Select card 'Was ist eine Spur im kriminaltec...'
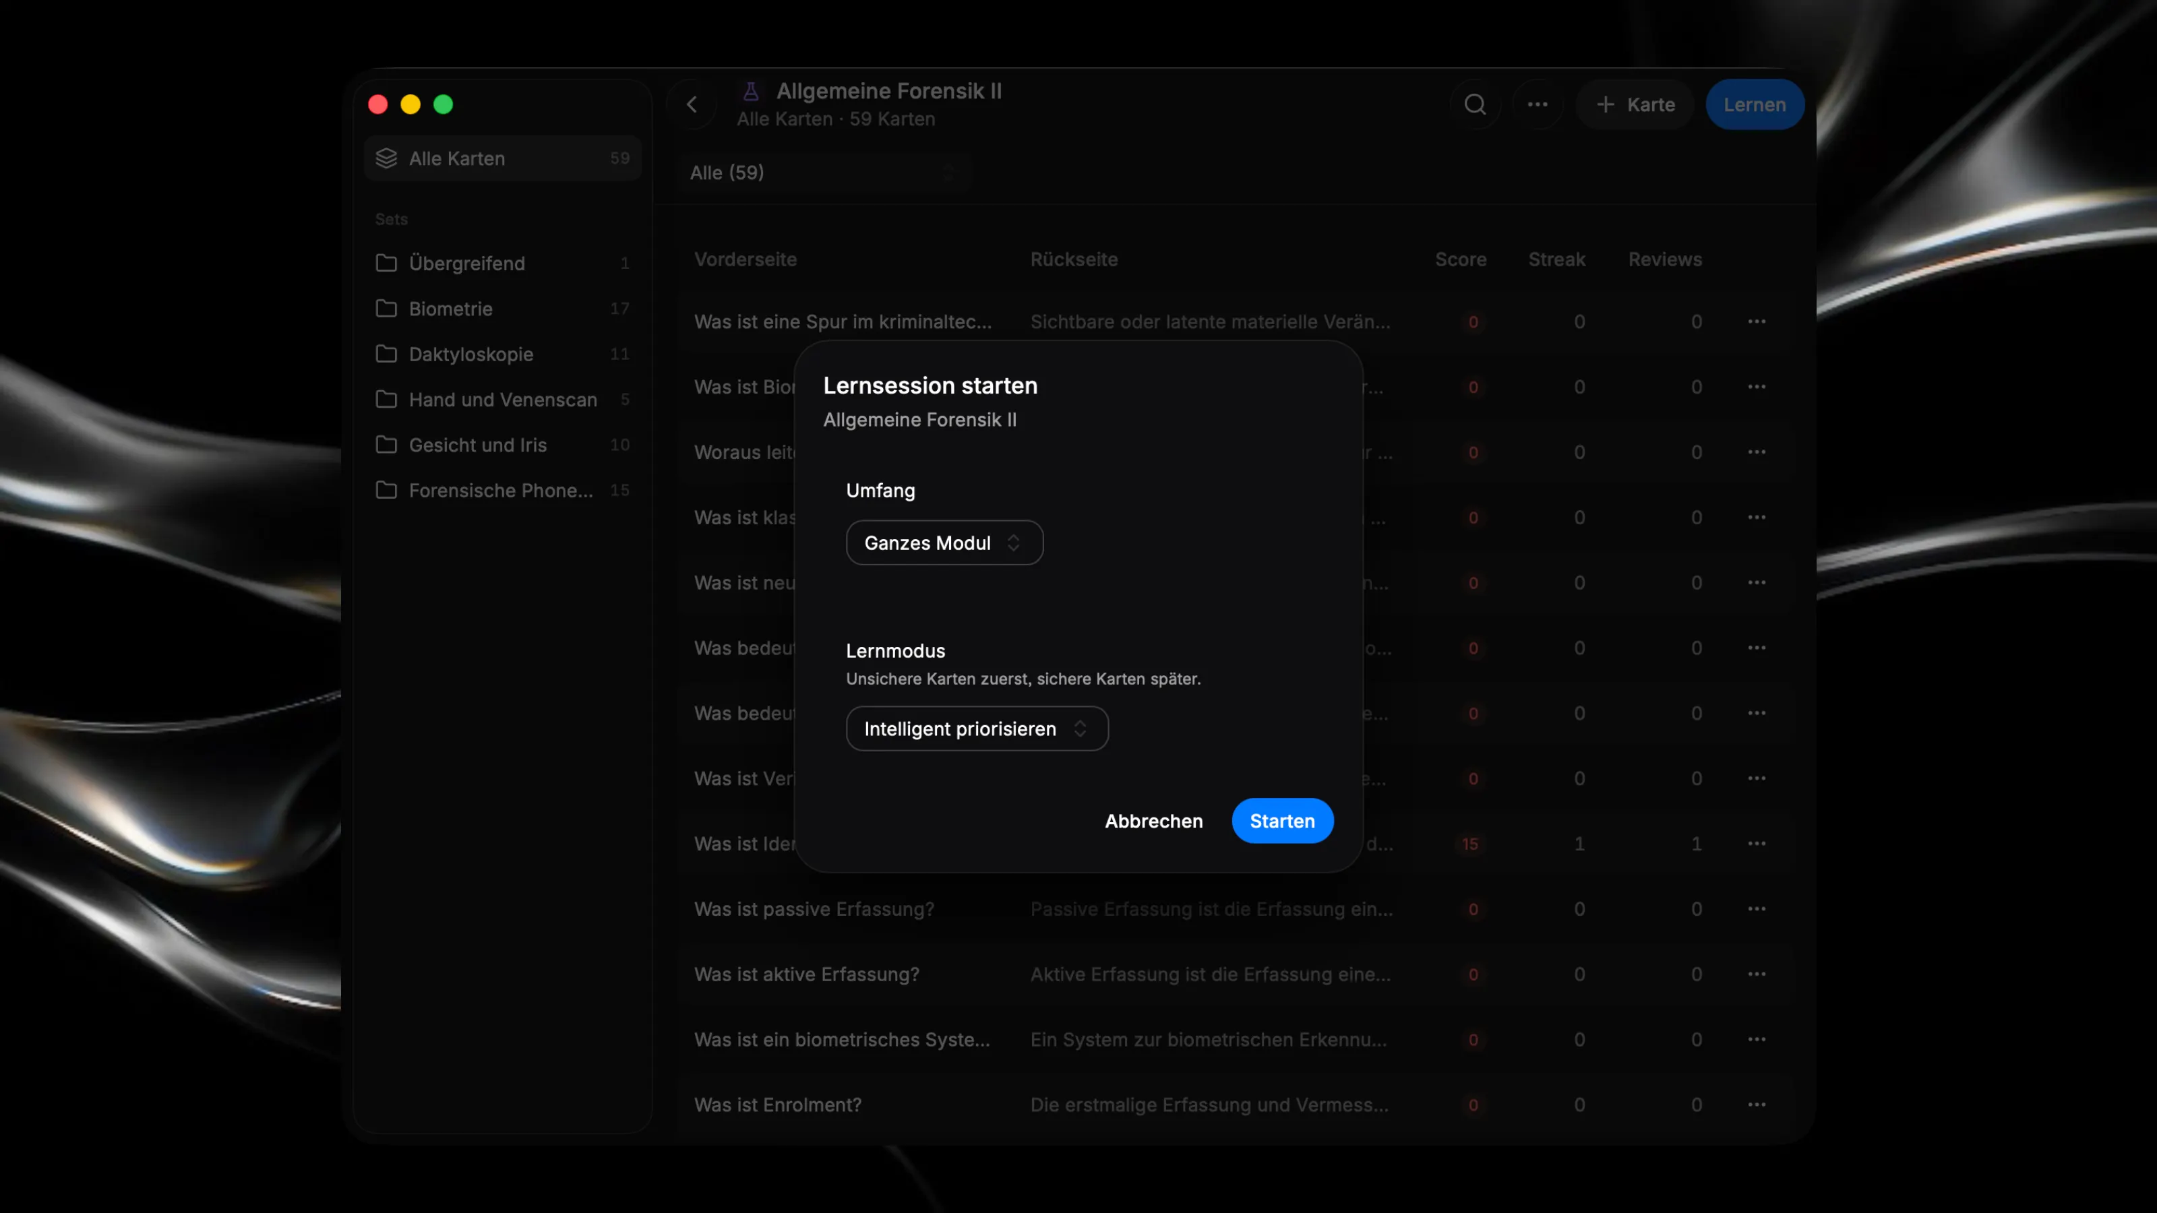Viewport: 2157px width, 1213px height. pyautogui.click(x=843, y=321)
